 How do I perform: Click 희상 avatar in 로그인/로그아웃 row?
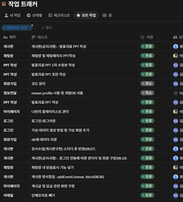point(176,121)
